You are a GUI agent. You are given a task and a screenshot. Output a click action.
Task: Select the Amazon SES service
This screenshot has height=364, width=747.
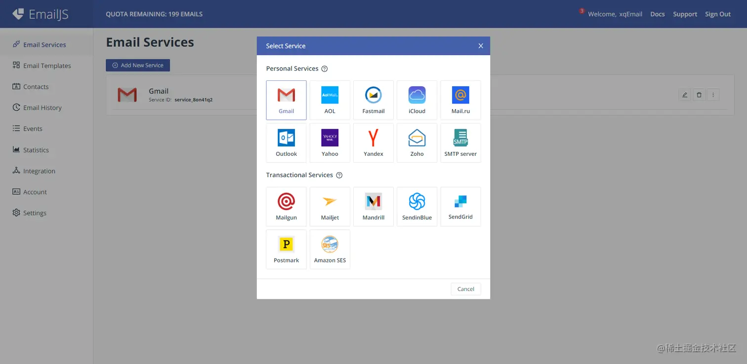coord(330,249)
